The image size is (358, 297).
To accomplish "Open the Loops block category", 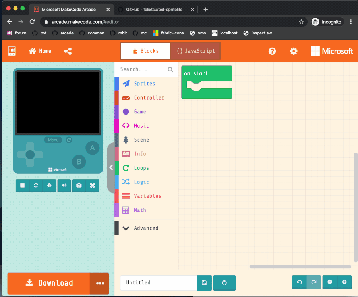I will pyautogui.click(x=146, y=168).
